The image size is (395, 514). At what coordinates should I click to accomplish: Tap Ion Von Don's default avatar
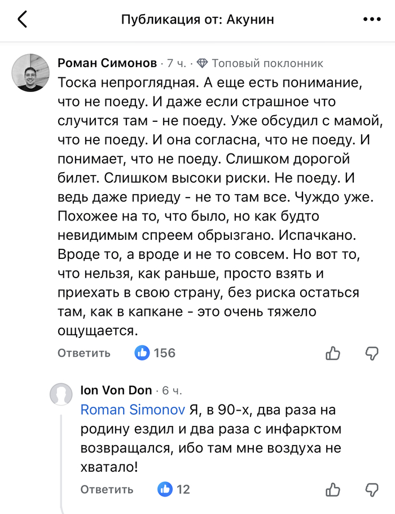tap(62, 394)
